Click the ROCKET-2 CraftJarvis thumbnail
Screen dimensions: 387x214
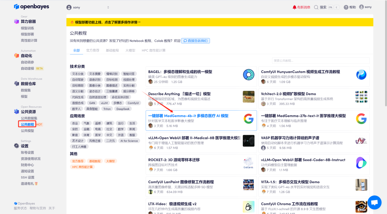249,163
